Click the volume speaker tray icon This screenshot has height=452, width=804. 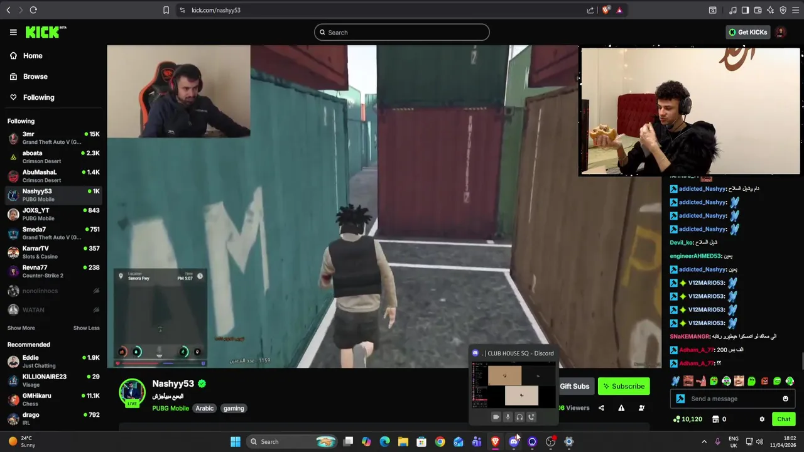pos(759,442)
